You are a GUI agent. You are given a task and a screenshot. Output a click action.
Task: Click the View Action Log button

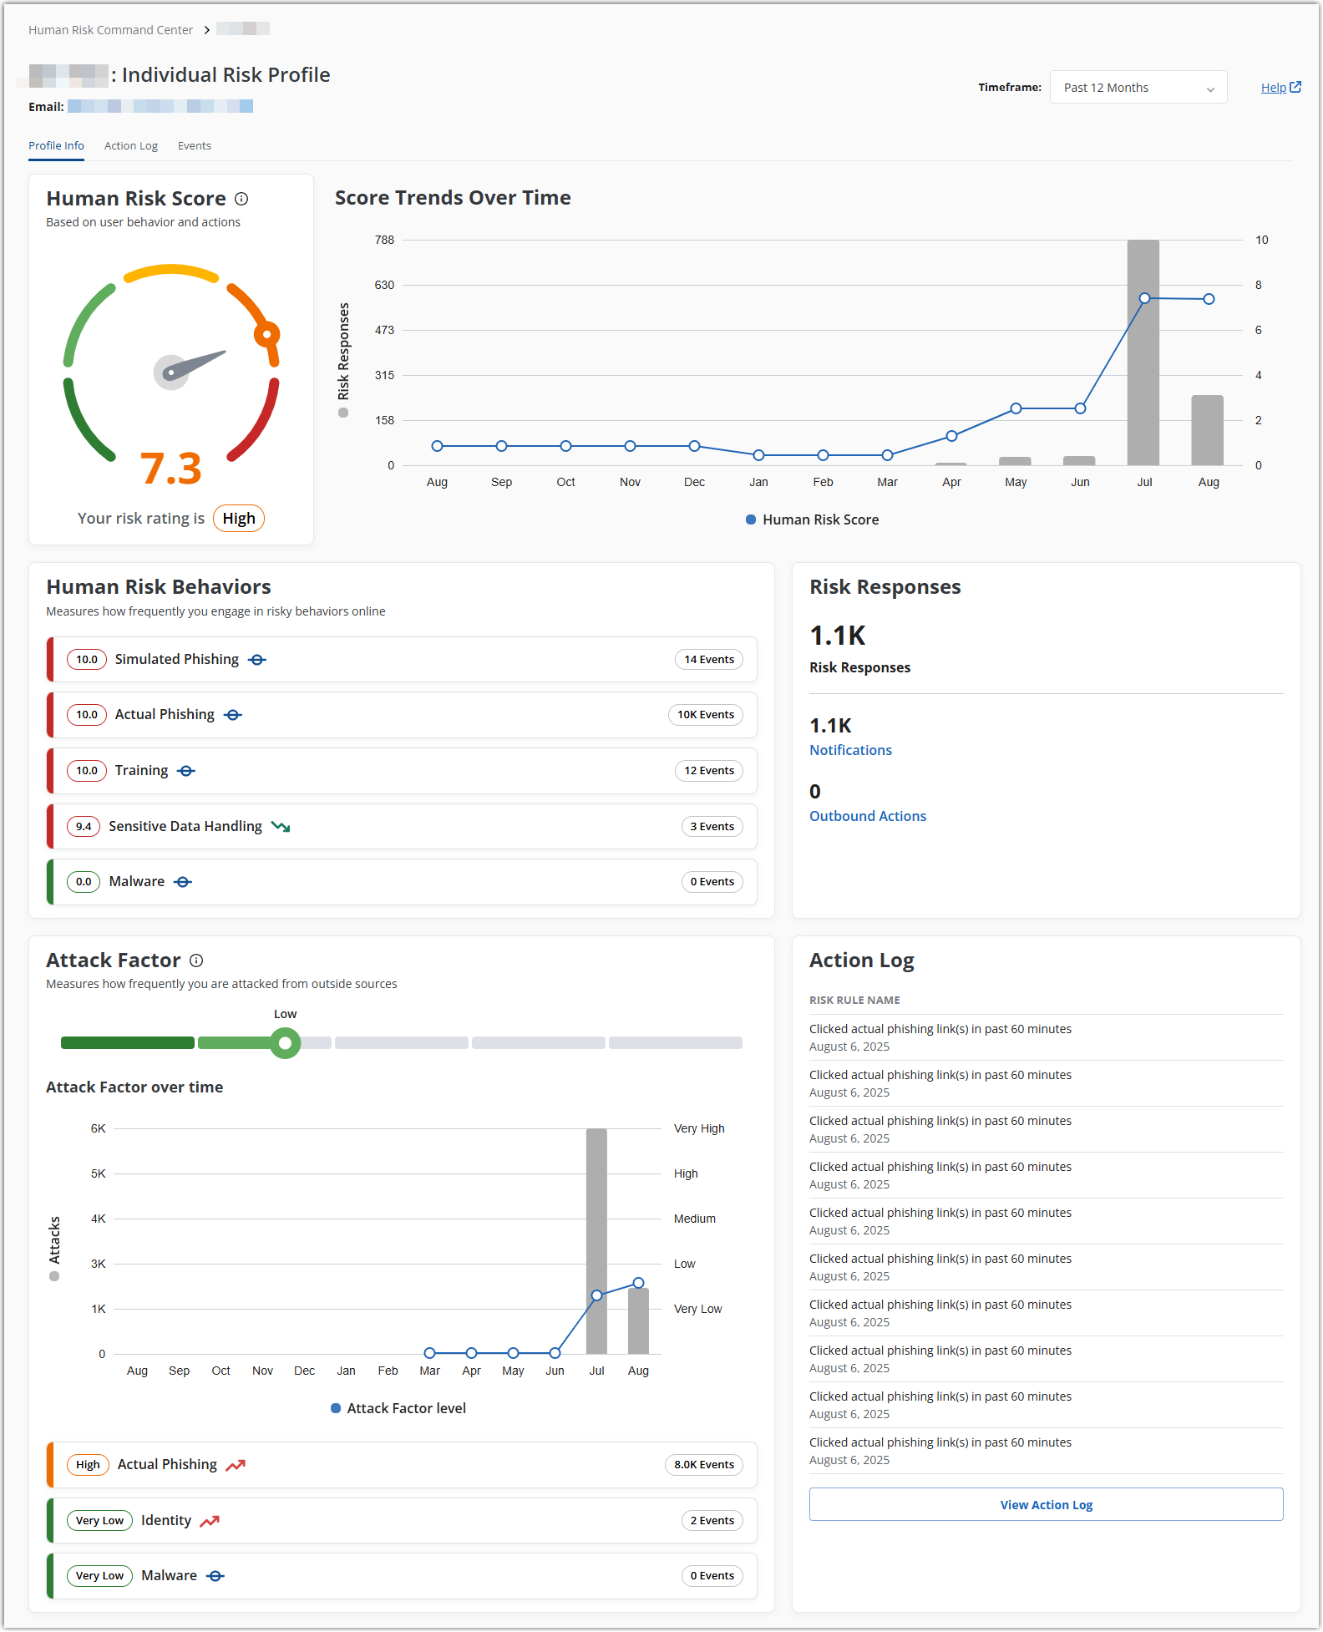tap(1046, 1504)
